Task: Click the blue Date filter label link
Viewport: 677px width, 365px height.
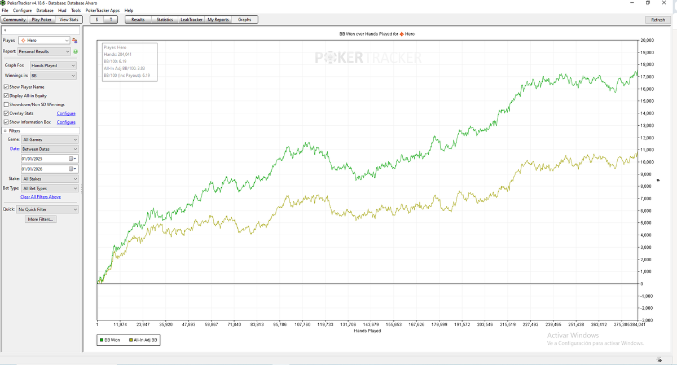Action: (x=15, y=149)
